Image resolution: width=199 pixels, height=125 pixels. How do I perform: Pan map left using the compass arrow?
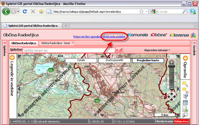tap(169, 97)
